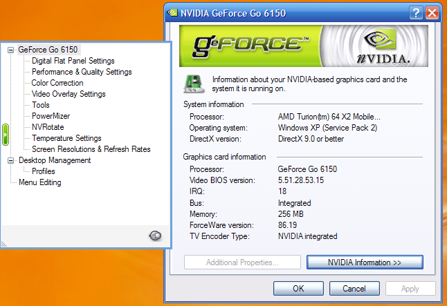Click the graphics card Processor value GeForce Go 6150
447x306 pixels.
pos(307,169)
